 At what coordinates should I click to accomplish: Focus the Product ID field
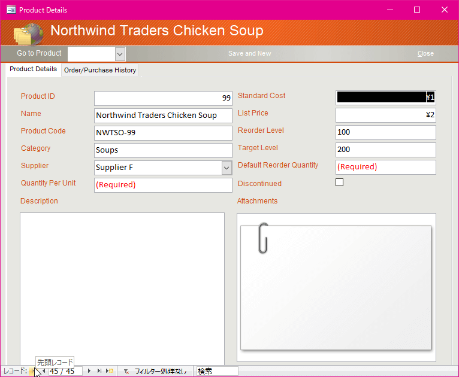click(163, 98)
